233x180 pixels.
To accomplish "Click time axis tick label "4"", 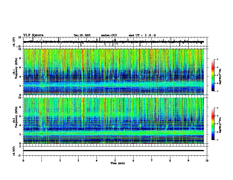I will coord(97,161).
